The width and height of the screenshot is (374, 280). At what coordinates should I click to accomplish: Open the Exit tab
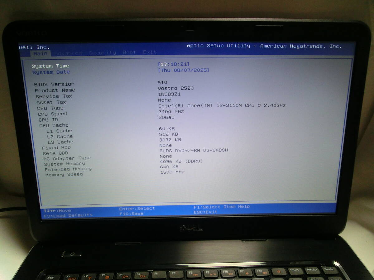[150, 52]
